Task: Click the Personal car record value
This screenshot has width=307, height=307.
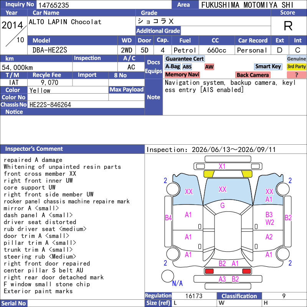Action: point(252,50)
